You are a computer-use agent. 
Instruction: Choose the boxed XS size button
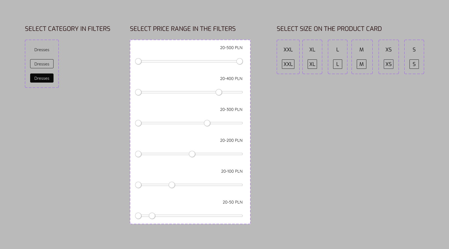[x=388, y=64]
